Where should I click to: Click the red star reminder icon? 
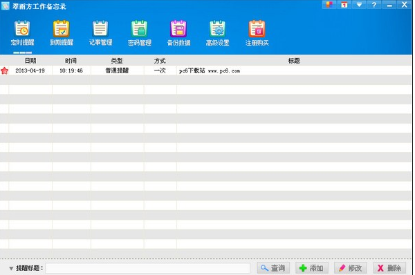(5, 70)
